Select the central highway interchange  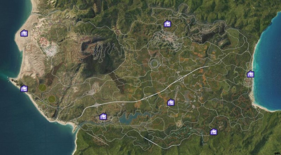point(181,79)
